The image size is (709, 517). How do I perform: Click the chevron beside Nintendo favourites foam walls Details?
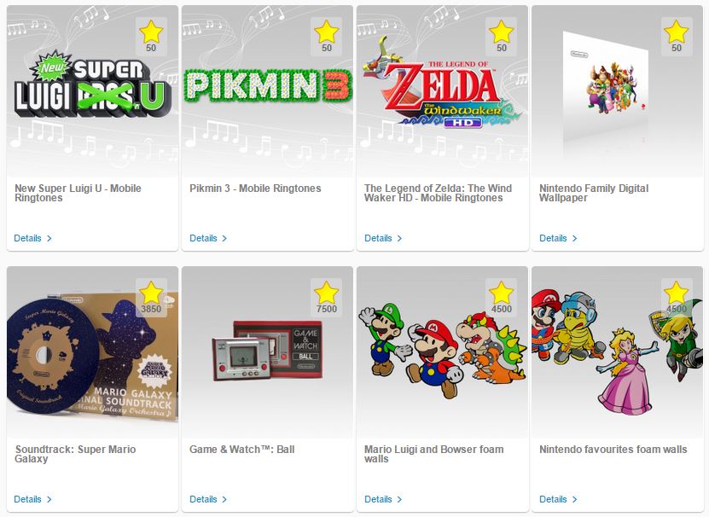(x=574, y=499)
